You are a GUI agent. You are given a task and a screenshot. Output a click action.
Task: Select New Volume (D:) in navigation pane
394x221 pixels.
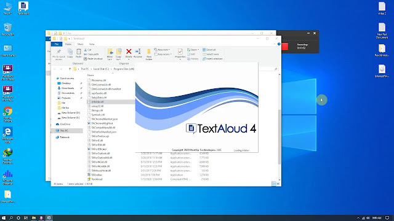[x=68, y=113]
